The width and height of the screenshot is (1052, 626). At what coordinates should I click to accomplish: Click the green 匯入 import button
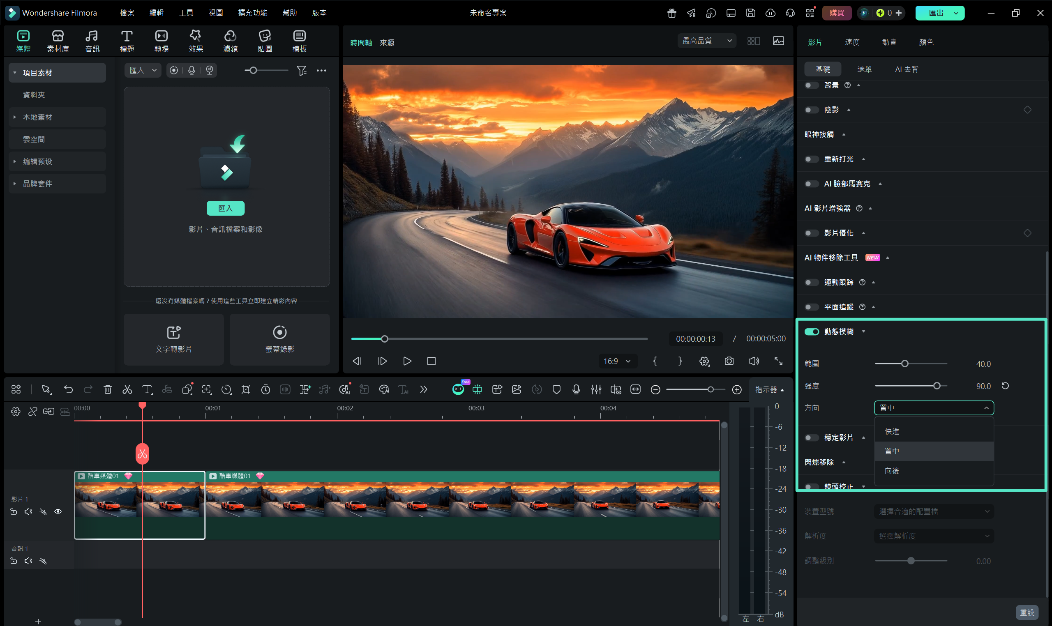225,208
